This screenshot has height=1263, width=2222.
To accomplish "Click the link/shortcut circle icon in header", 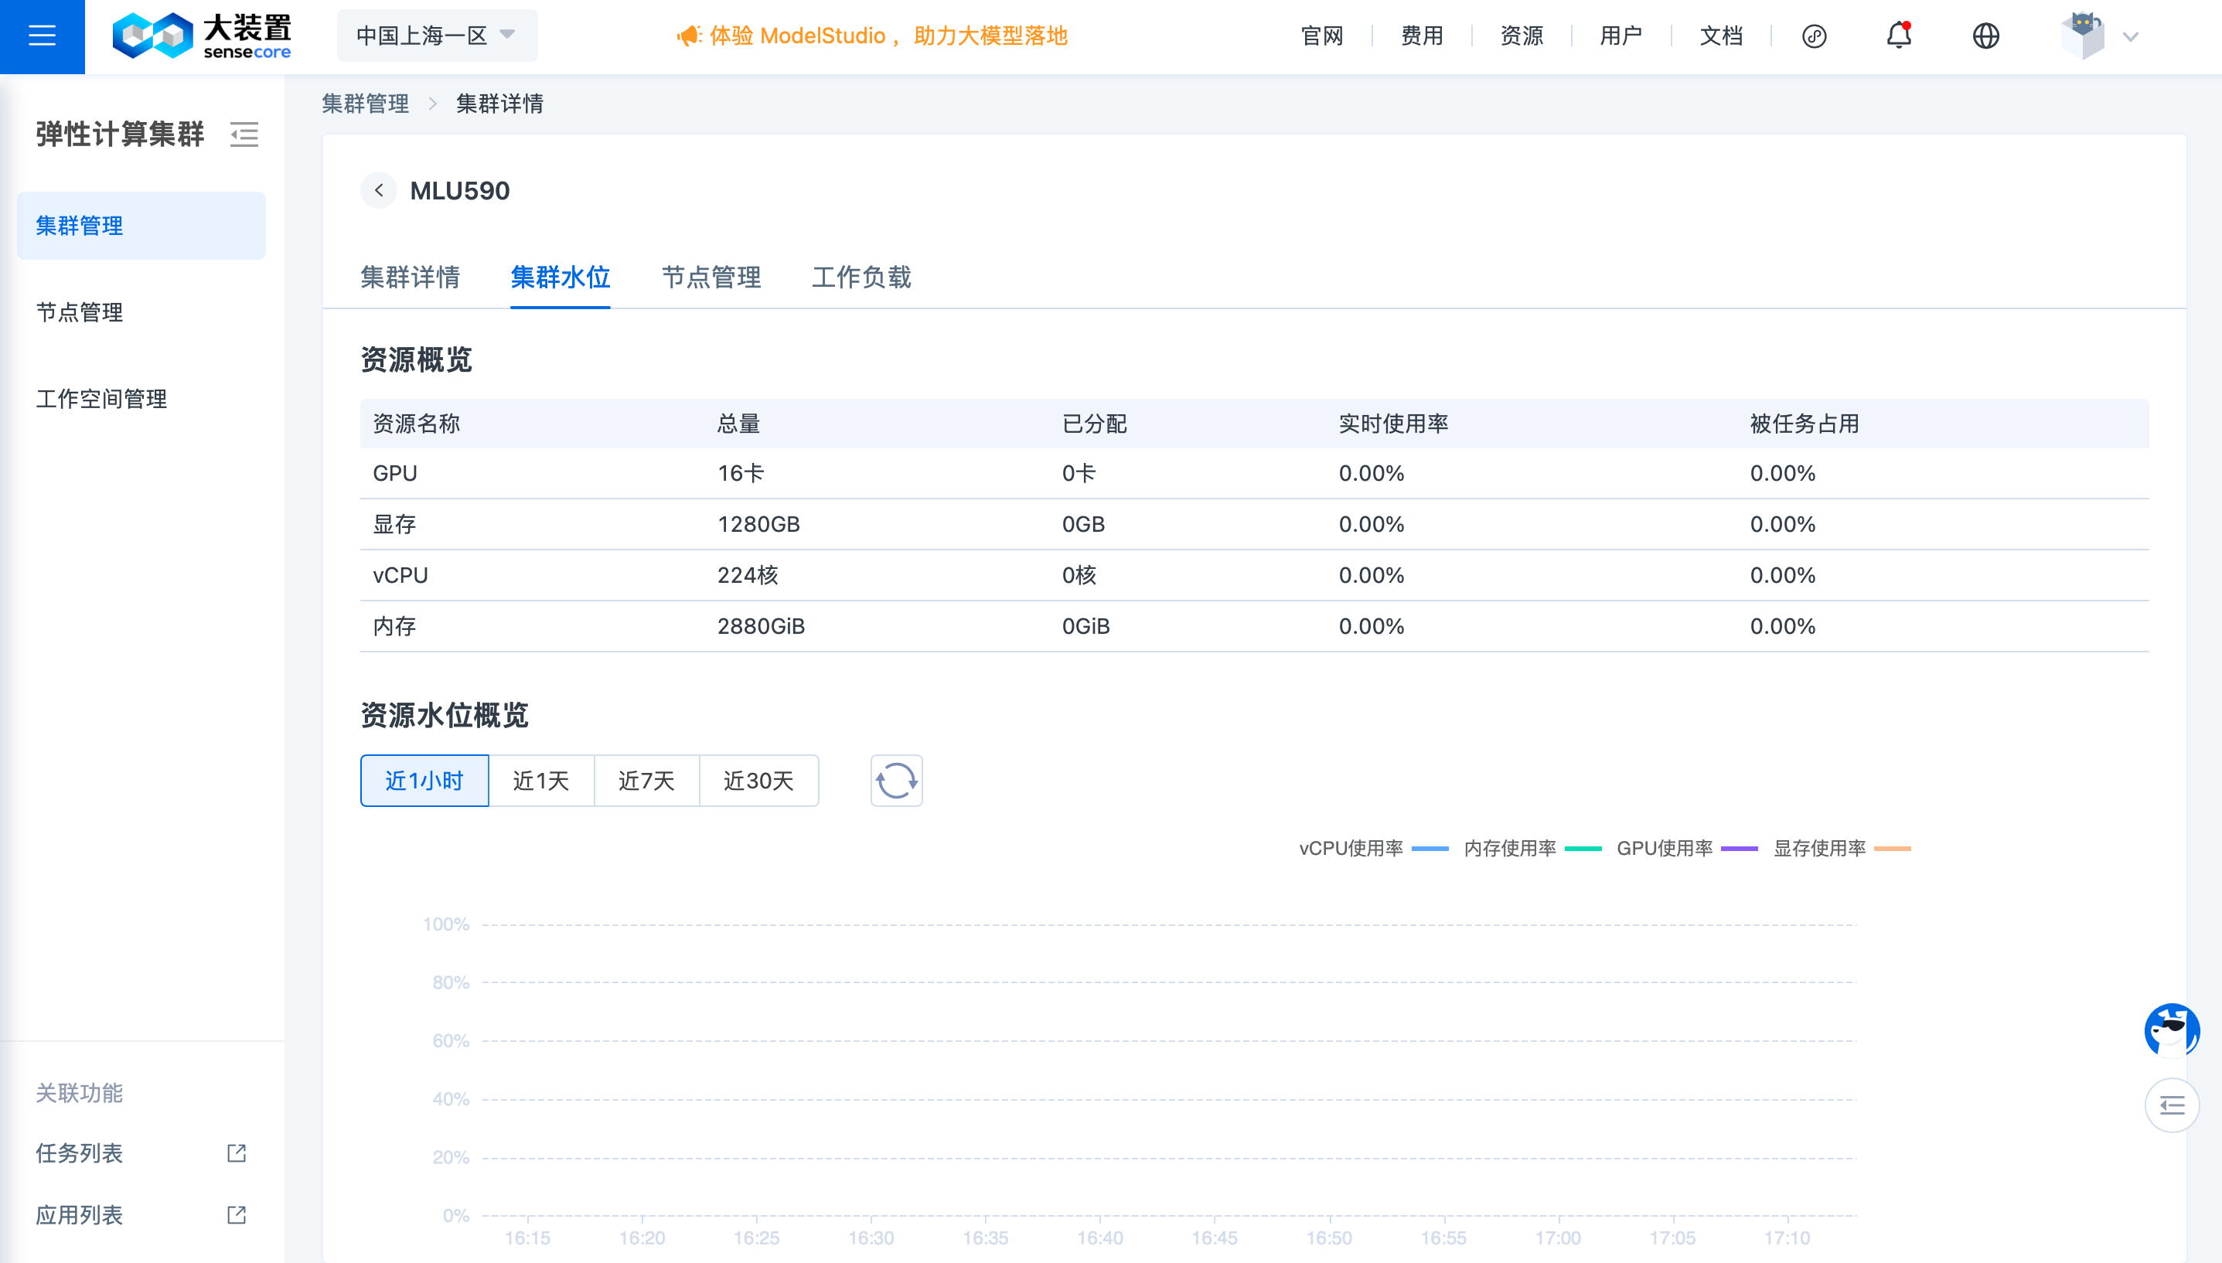I will click(x=1813, y=36).
